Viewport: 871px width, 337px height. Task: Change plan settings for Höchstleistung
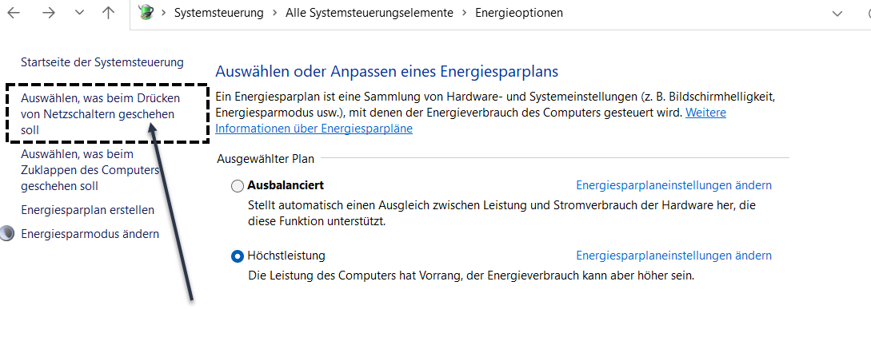[x=673, y=256]
